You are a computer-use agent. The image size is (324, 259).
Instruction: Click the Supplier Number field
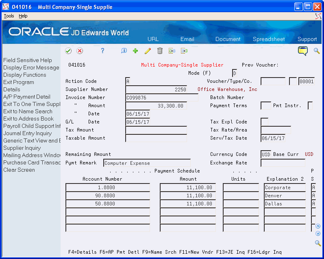(156, 89)
